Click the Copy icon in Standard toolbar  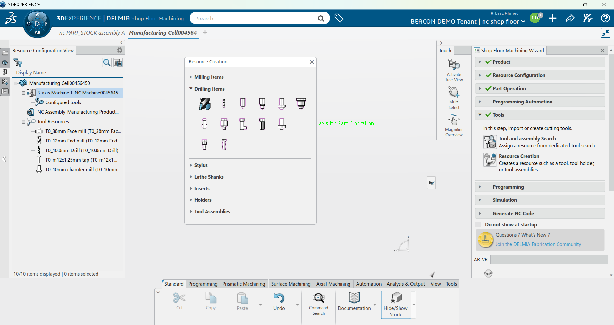[211, 298]
